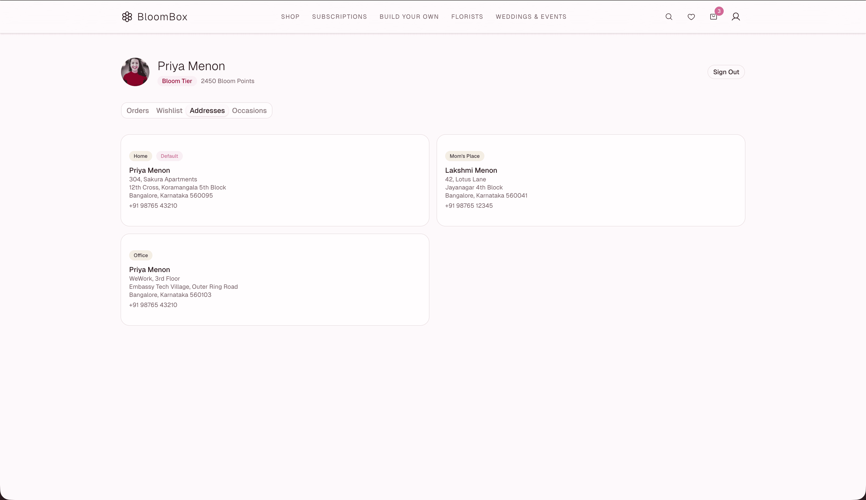
Task: Click the BloomBox flower logo
Action: point(127,16)
